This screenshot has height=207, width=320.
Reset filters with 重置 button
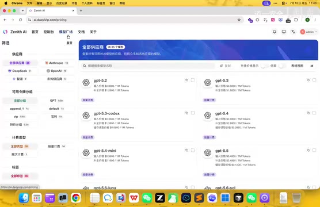click(x=70, y=43)
